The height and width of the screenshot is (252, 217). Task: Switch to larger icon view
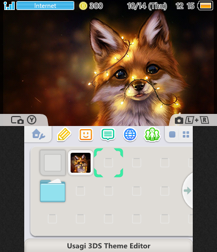tap(172, 134)
